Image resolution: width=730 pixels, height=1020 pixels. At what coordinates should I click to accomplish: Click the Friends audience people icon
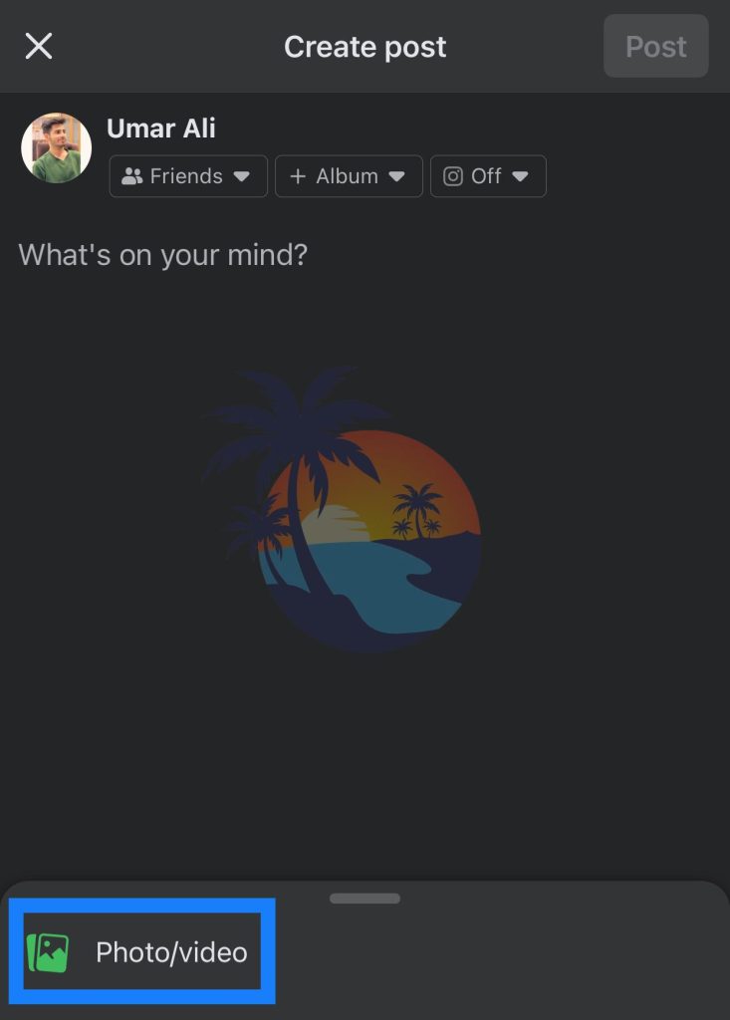[x=132, y=176]
